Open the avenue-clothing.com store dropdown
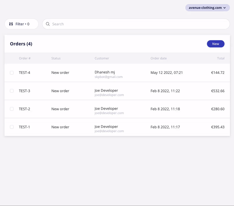The height and width of the screenshot is (206, 234). click(x=207, y=8)
